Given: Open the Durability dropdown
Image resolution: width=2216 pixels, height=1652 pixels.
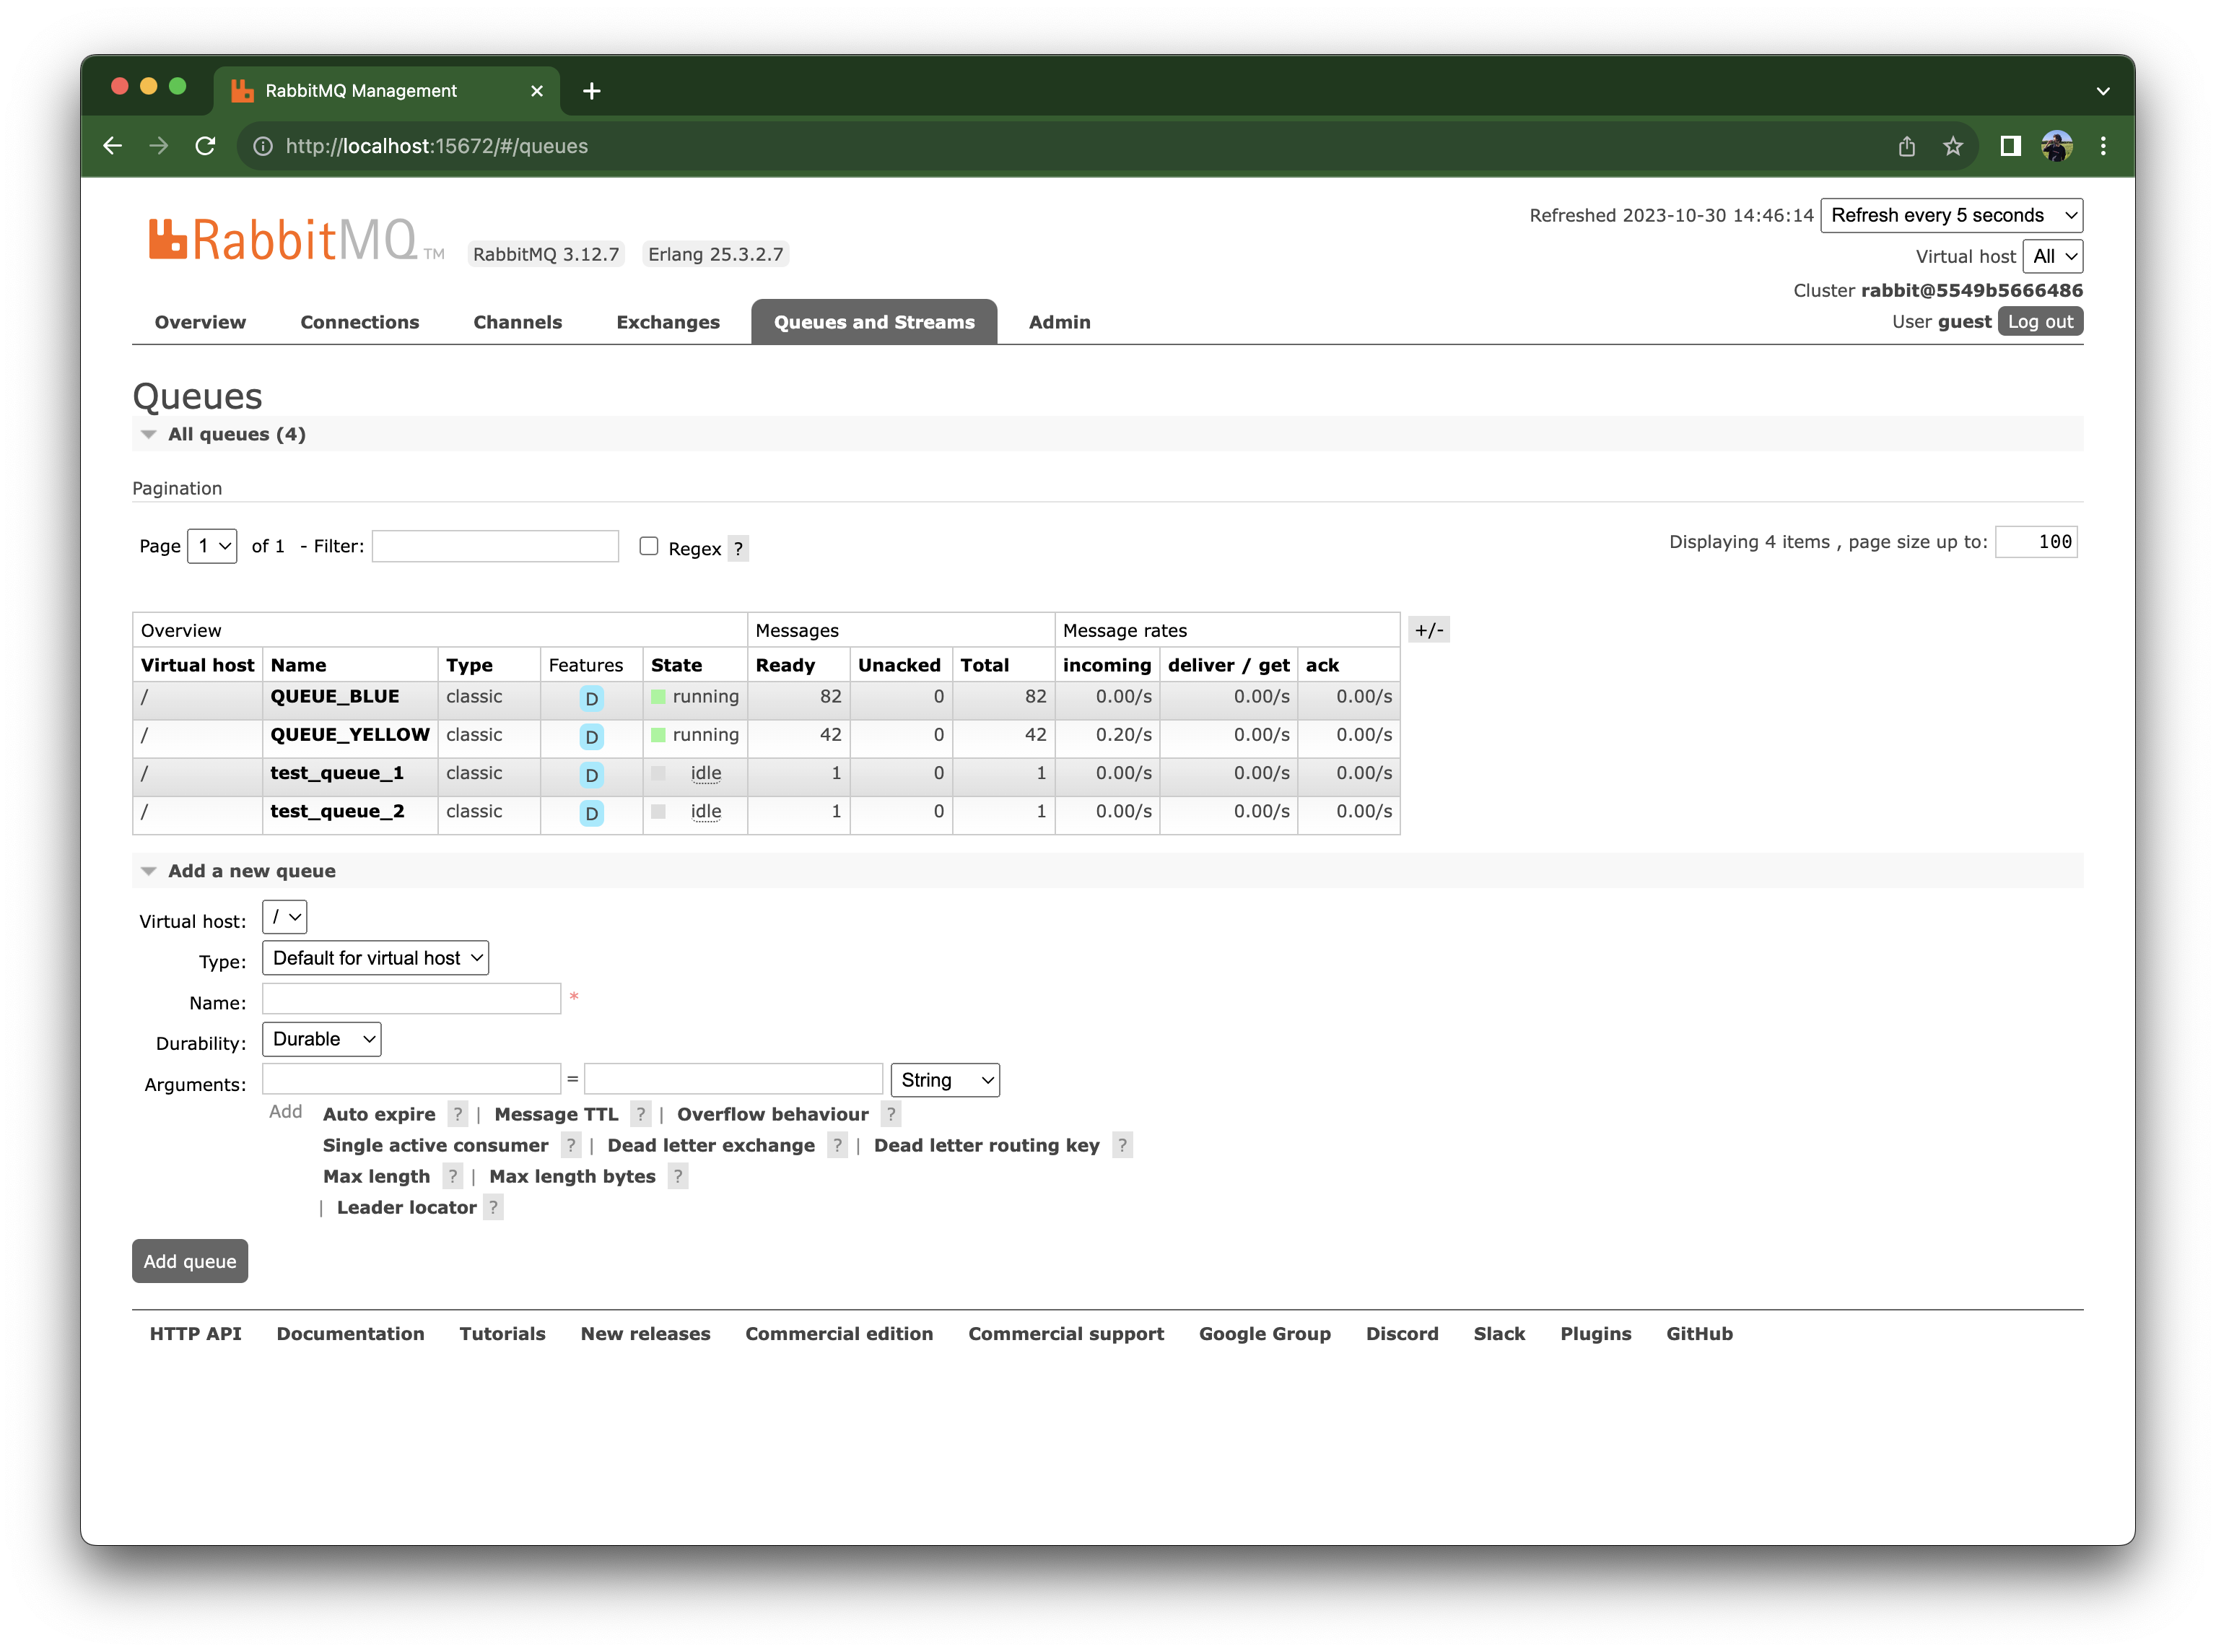Looking at the screenshot, I should [322, 1039].
